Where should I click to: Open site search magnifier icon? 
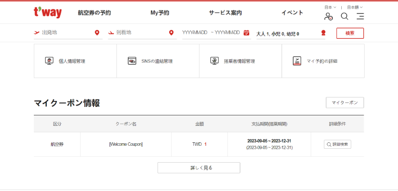click(x=344, y=16)
